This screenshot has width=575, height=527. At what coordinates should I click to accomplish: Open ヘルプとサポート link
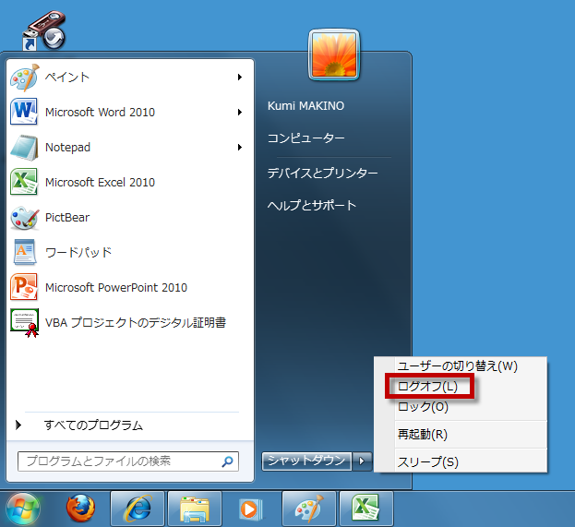312,205
